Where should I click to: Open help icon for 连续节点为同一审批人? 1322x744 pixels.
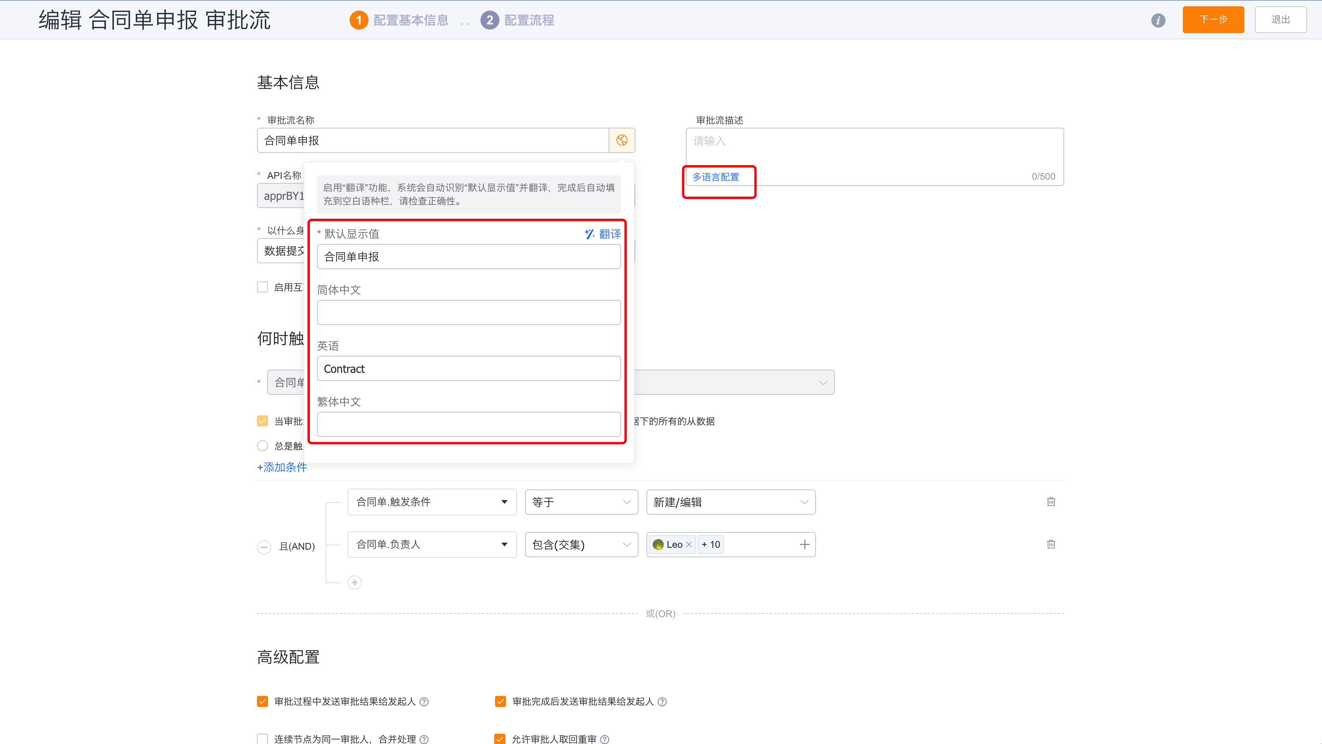424,739
